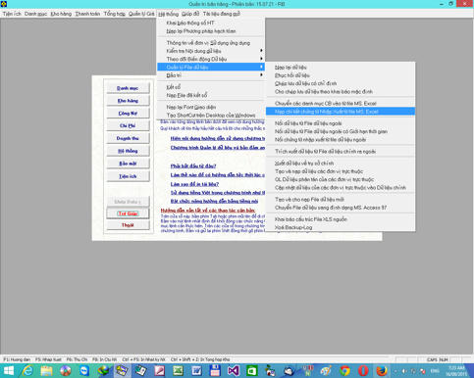This screenshot has height=378, width=474.
Task: Open the Hiện nội dung hướng dẫn sử dụng link
Action: coord(217,138)
